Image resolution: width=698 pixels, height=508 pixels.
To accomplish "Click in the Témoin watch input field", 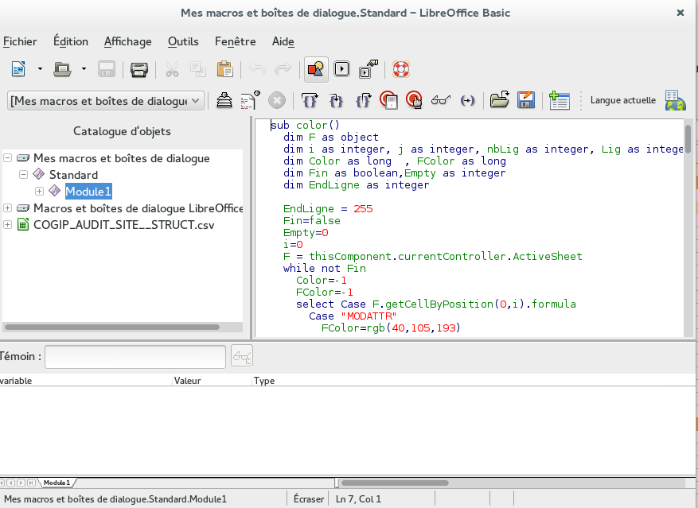I will (135, 357).
